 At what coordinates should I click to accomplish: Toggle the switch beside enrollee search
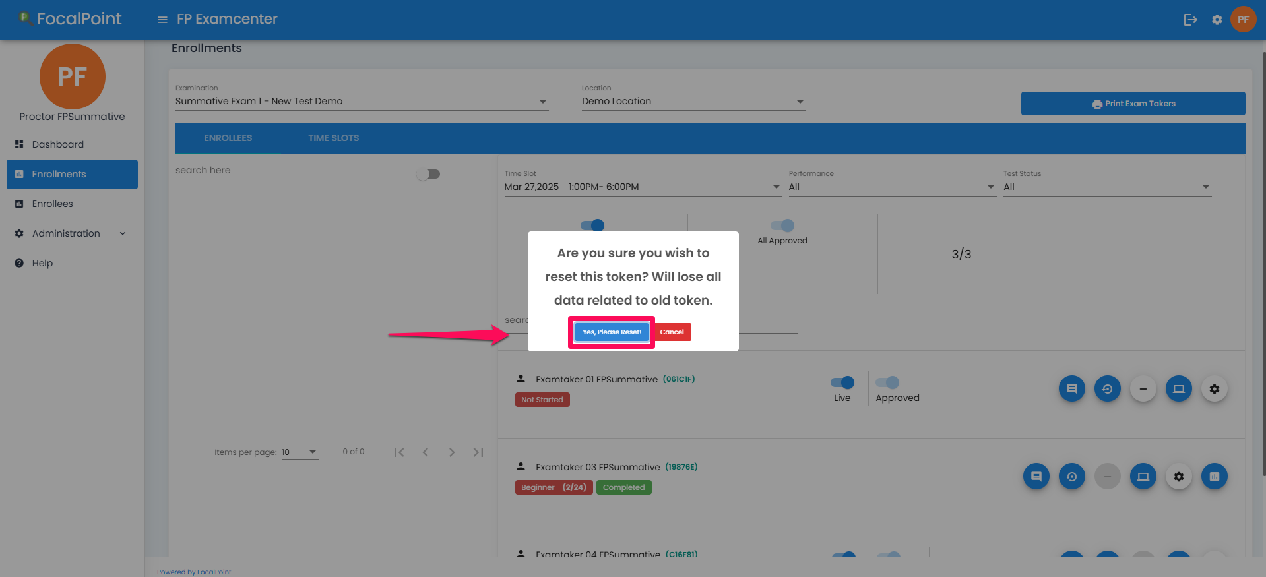(x=429, y=174)
